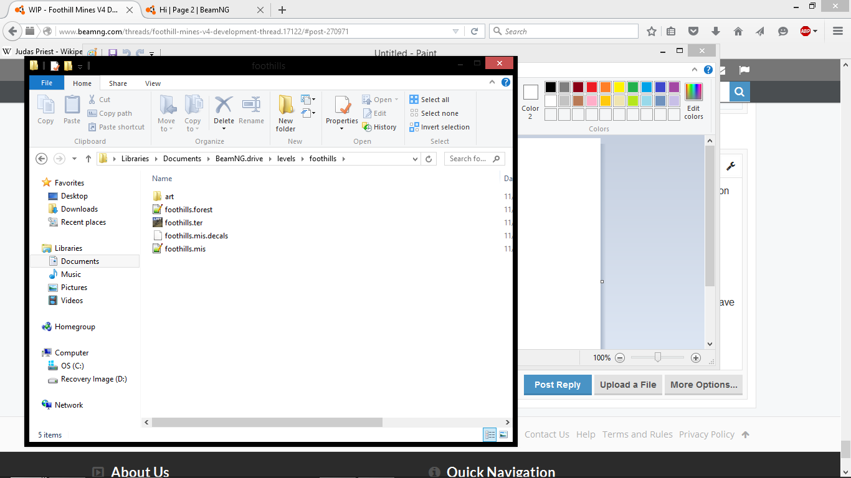Go up one folder level in Explorer
Screen dimensions: 851x478
(88, 159)
